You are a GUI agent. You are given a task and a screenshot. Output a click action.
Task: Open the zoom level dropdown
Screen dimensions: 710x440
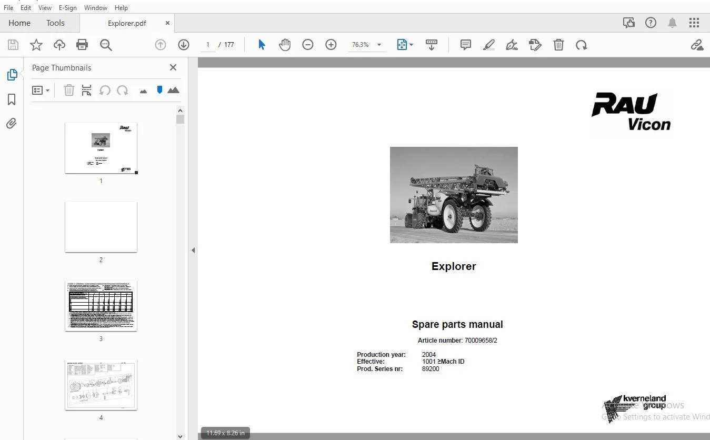[x=379, y=45]
